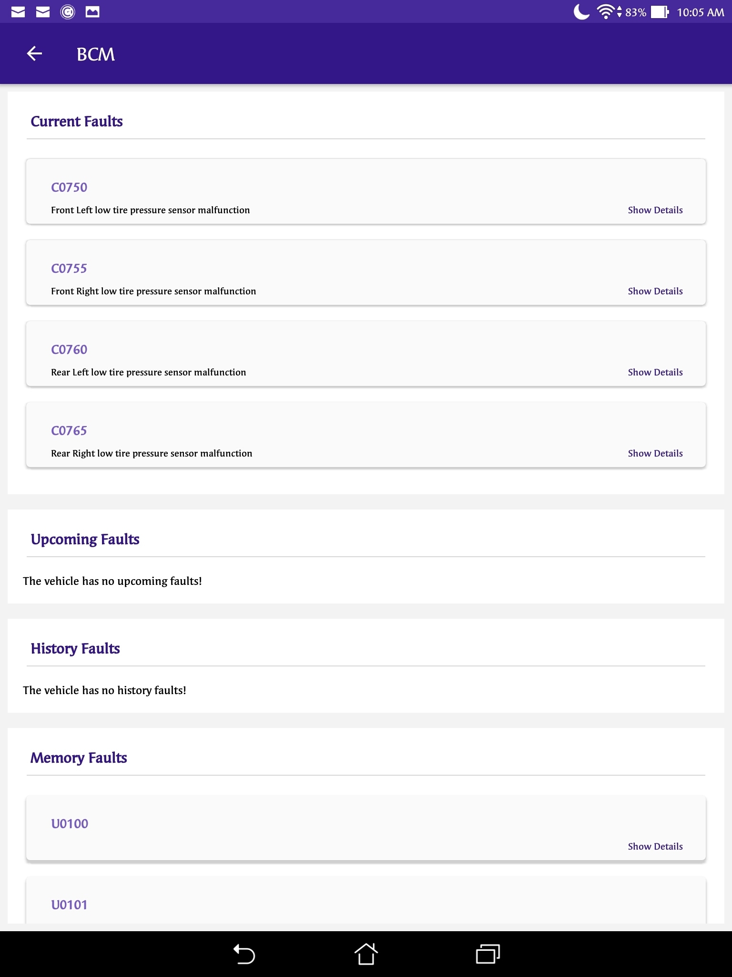Screen dimensions: 732x977
Task: Tap the Rear Left tire sensor fault description
Action: [148, 372]
